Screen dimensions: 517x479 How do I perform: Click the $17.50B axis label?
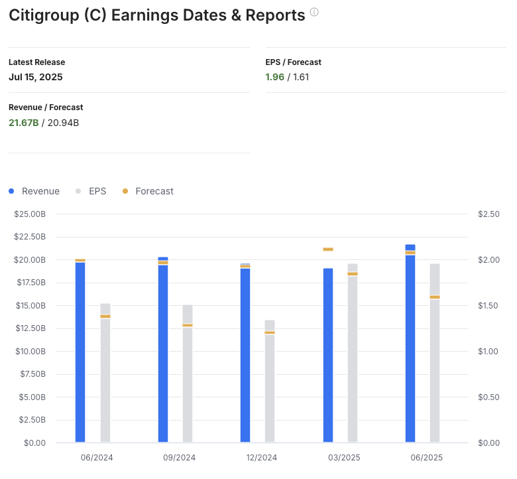(x=31, y=283)
